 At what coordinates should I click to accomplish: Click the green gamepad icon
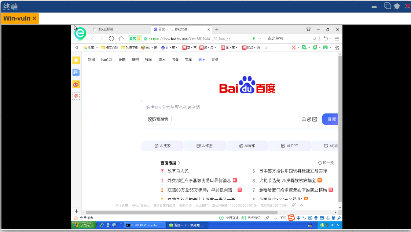pyautogui.click(x=325, y=47)
